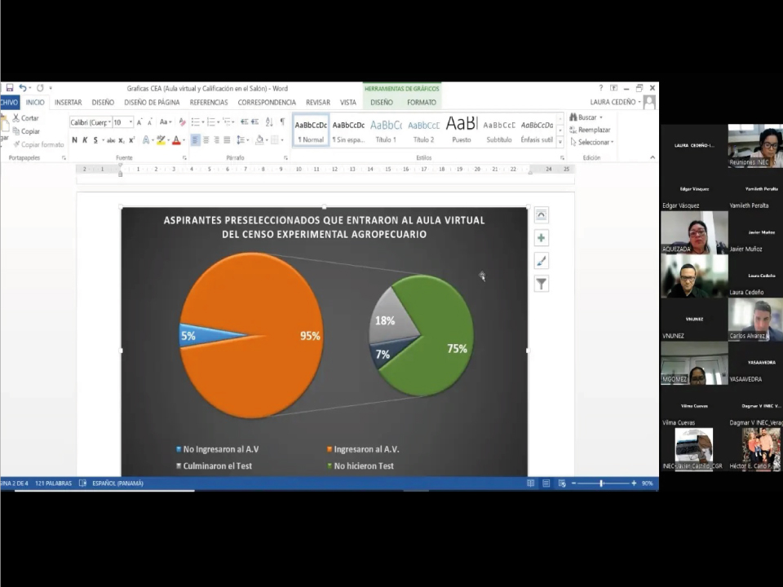Screen dimensions: 783x587
Task: Apply the Título 1 style
Action: (386, 130)
